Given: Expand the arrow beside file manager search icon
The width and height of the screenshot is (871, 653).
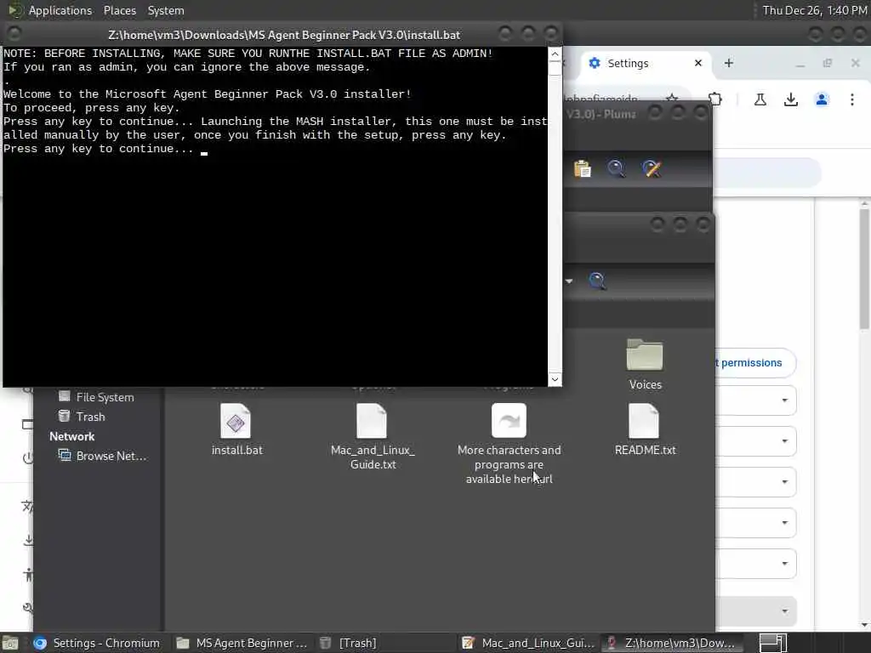Looking at the screenshot, I should (x=569, y=281).
